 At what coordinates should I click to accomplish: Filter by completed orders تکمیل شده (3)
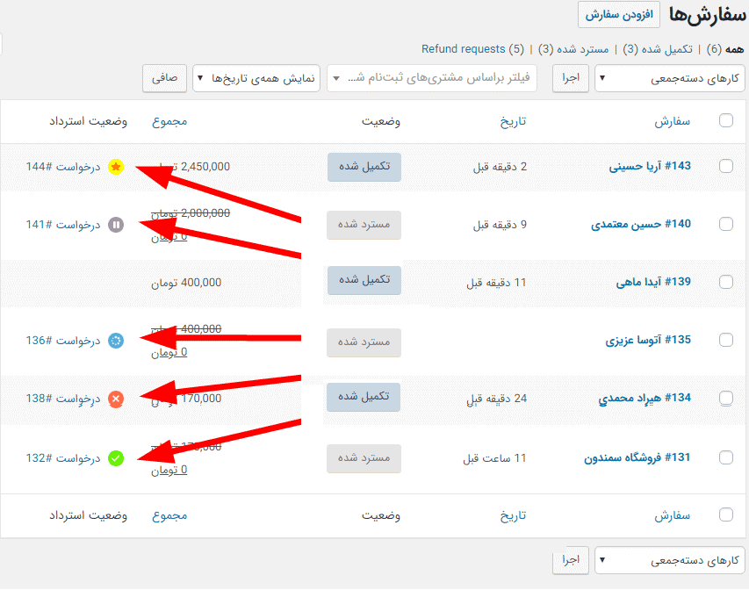658,49
